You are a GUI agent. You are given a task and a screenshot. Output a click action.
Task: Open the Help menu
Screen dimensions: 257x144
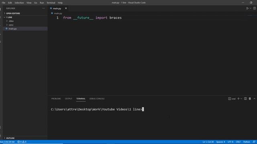(x=60, y=3)
